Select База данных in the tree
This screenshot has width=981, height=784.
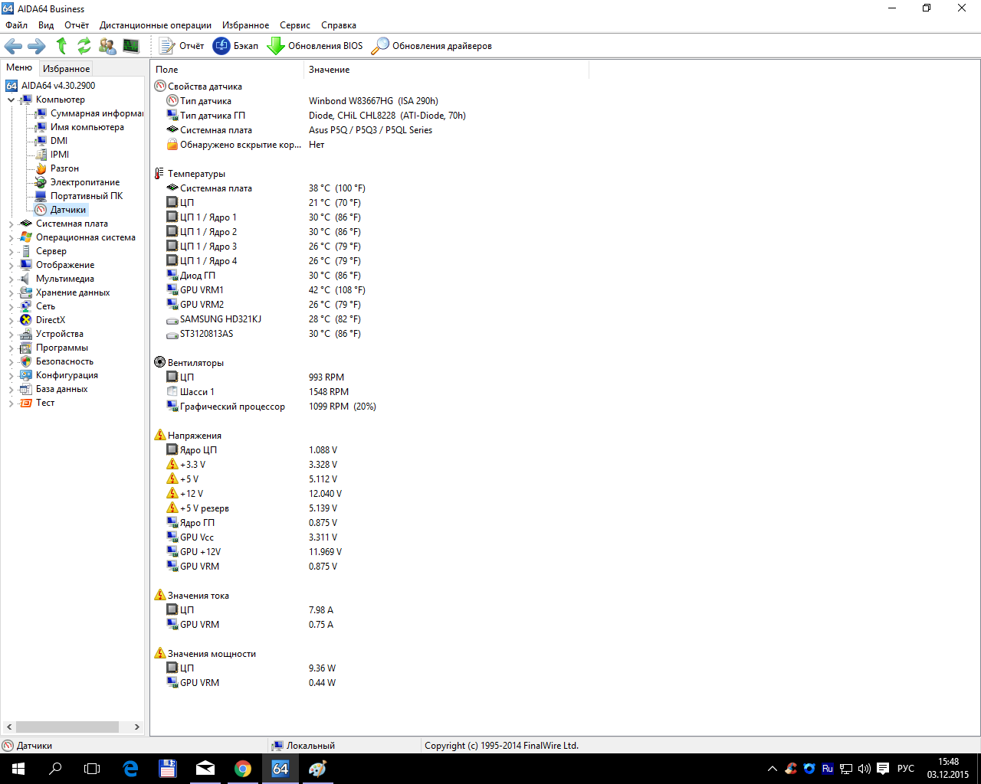click(61, 389)
